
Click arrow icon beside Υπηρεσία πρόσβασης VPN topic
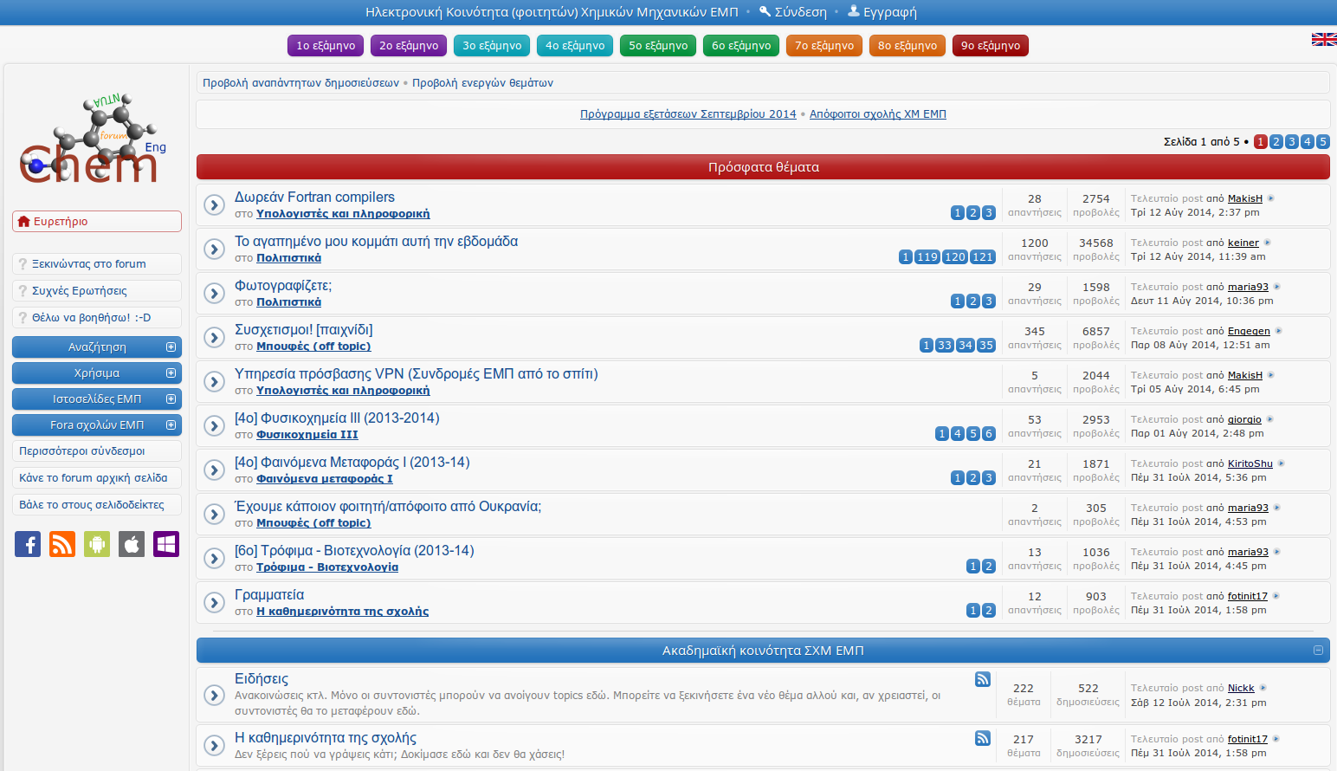point(215,381)
